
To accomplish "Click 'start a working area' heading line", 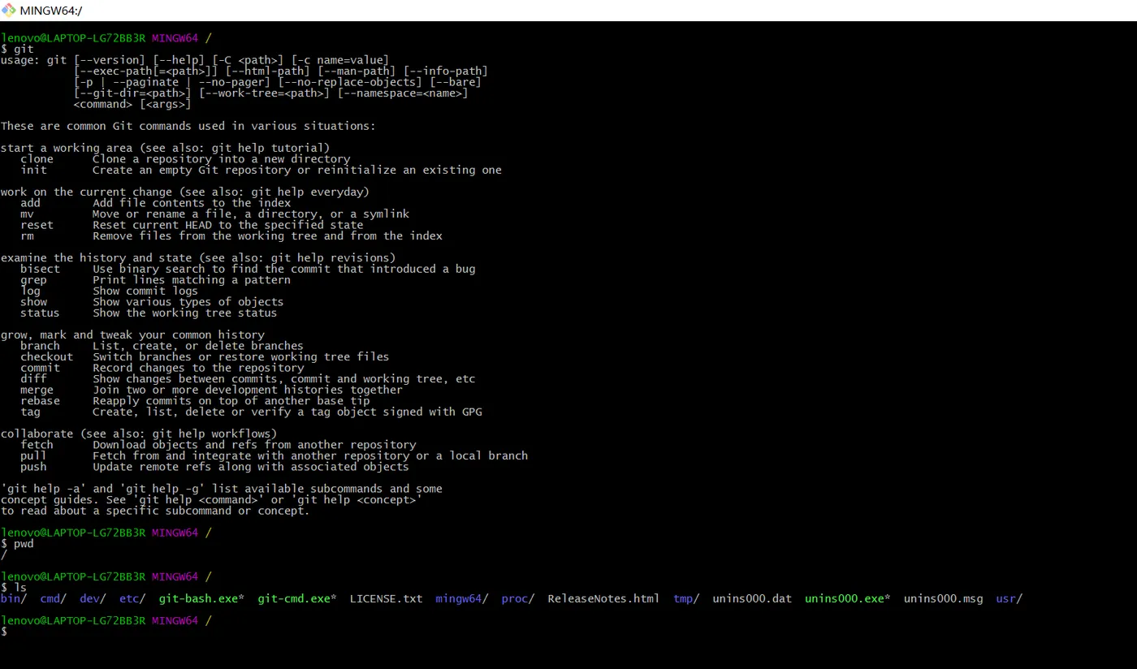I will click(x=166, y=148).
